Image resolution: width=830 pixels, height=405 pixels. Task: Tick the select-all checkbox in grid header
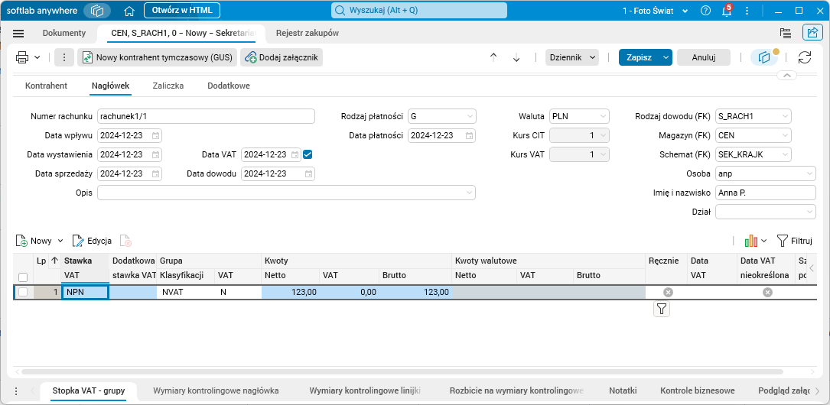coord(23,277)
